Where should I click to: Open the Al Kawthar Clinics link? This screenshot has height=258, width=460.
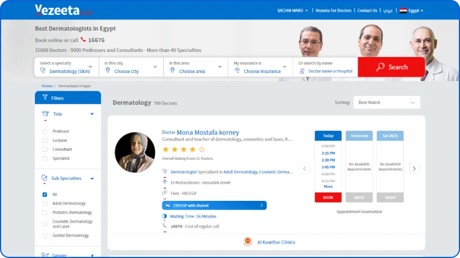pyautogui.click(x=276, y=242)
